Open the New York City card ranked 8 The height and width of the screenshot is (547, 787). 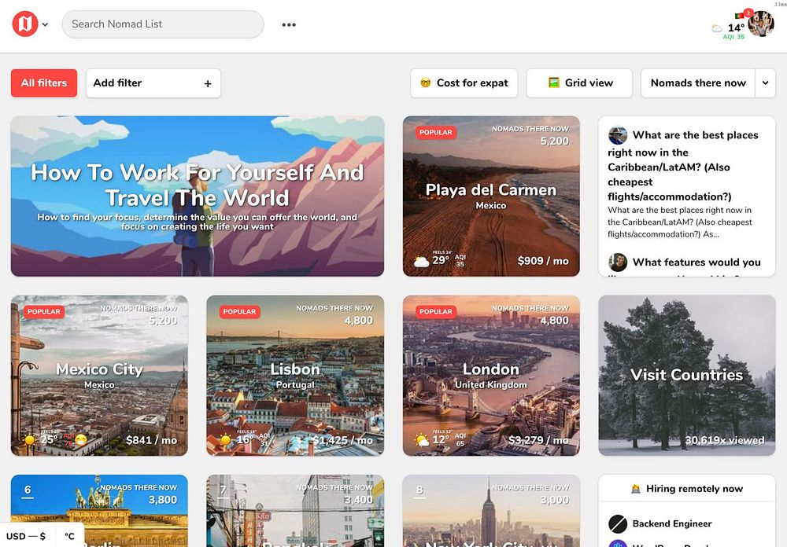pos(491,511)
